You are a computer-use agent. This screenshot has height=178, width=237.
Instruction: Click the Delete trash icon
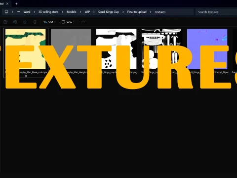[35, 22]
